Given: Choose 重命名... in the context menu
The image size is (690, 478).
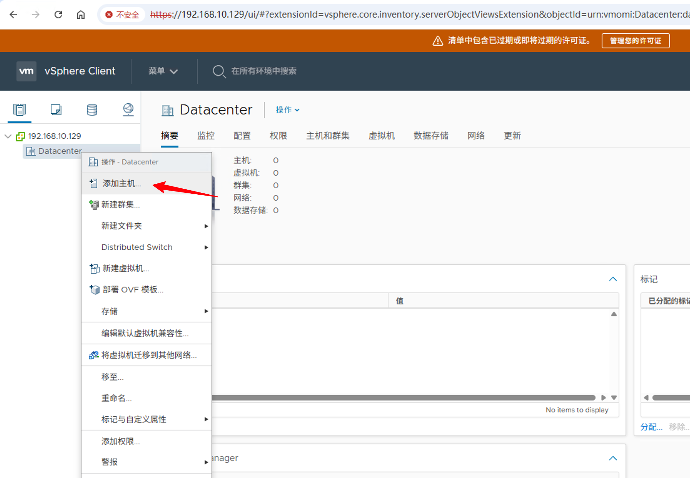Looking at the screenshot, I should (146, 398).
